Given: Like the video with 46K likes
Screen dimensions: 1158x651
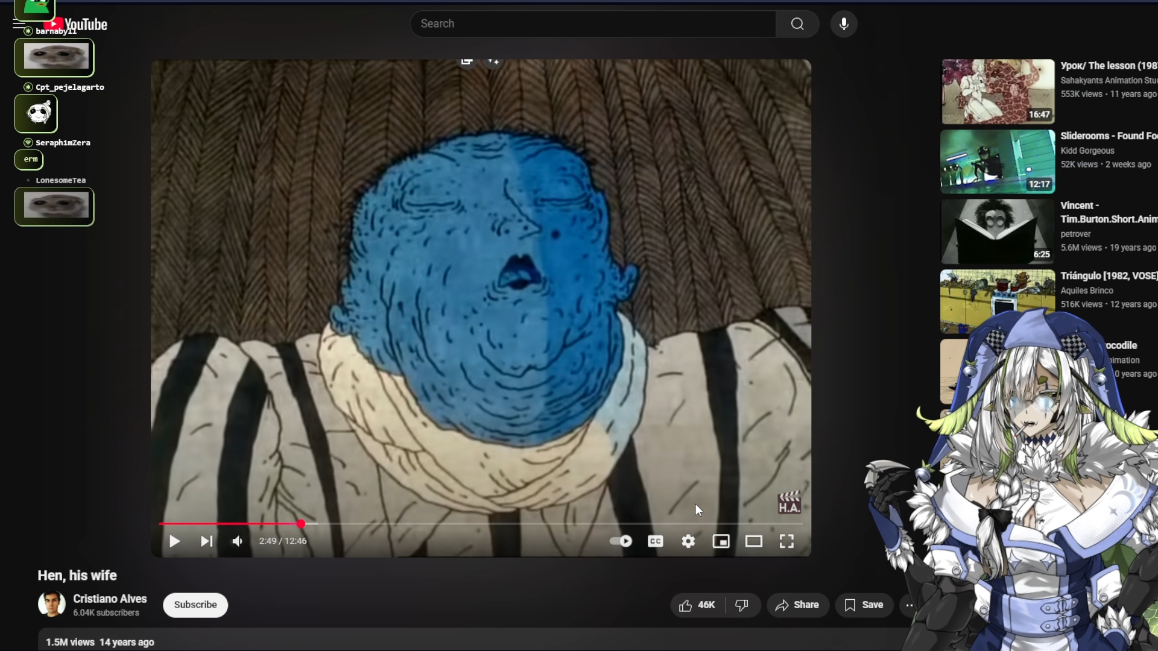Looking at the screenshot, I should (x=697, y=605).
